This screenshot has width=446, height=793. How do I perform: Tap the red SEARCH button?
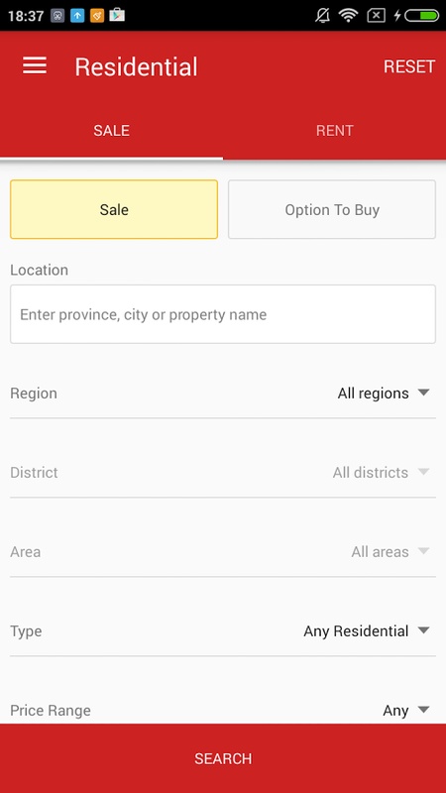point(223,758)
